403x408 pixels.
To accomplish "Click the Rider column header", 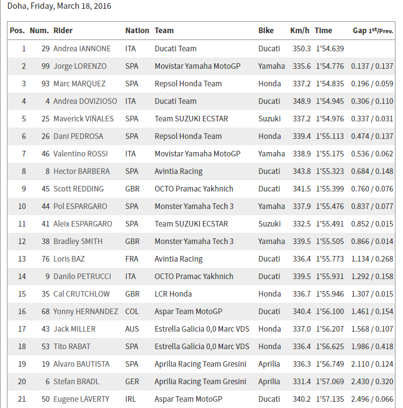I will tap(63, 31).
